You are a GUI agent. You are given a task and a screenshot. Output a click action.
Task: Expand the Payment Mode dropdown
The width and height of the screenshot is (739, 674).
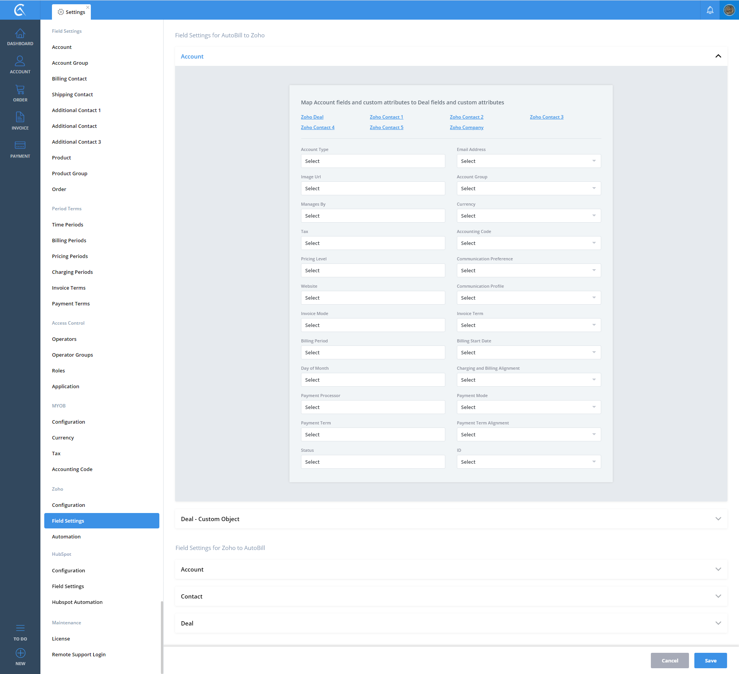pos(528,407)
